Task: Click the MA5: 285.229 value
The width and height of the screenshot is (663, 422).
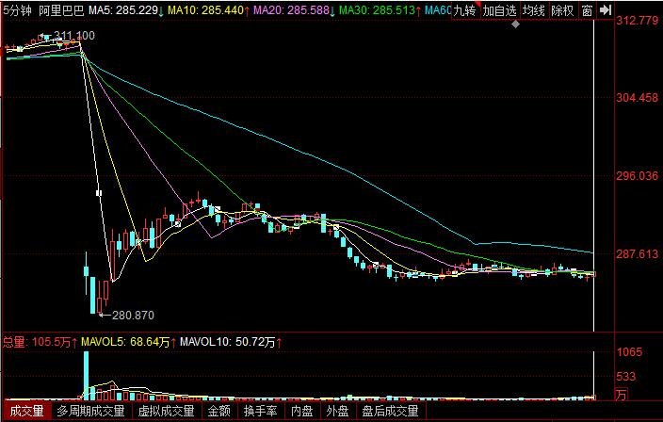Action: 123,10
